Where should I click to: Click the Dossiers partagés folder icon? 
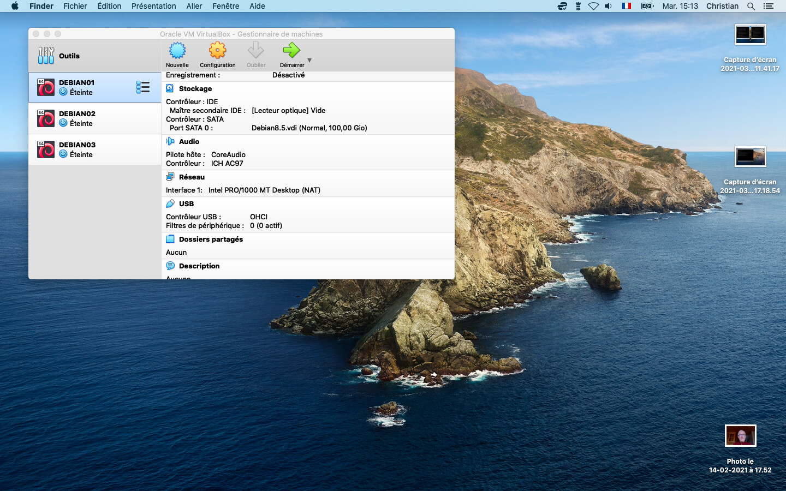click(170, 239)
